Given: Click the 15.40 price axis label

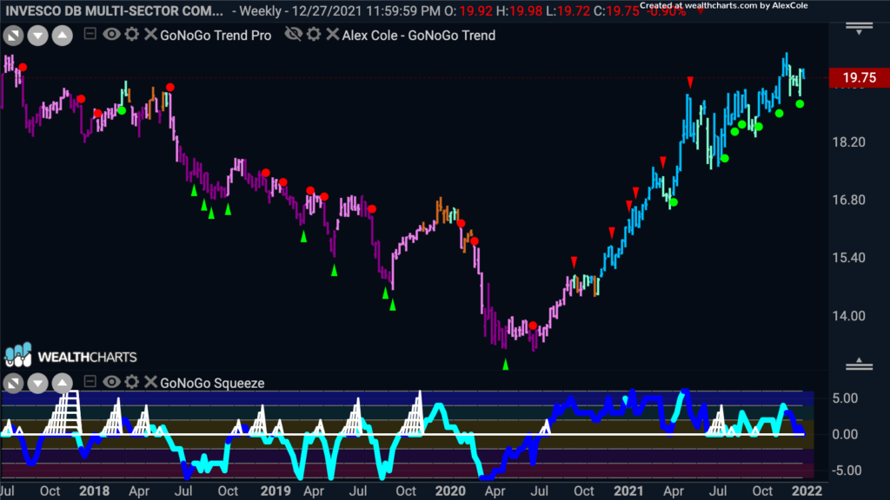Looking at the screenshot, I should pos(848,257).
